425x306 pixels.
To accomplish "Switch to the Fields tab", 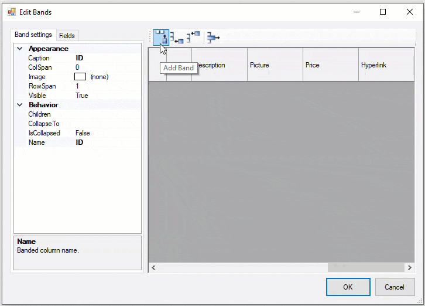I will pyautogui.click(x=67, y=36).
